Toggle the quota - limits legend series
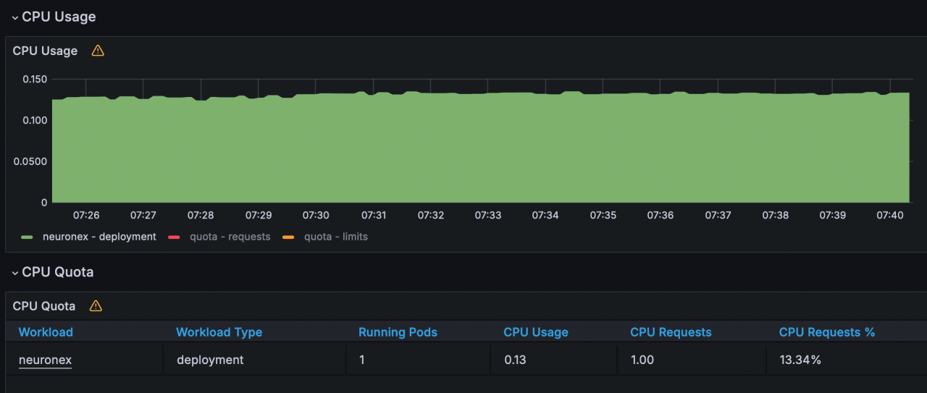 pyautogui.click(x=335, y=237)
